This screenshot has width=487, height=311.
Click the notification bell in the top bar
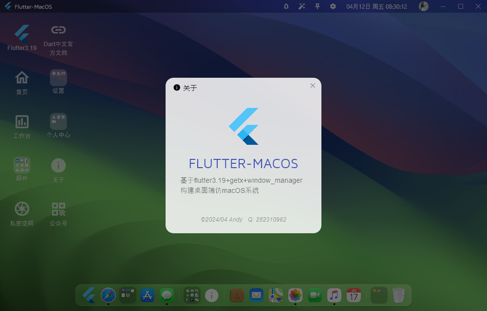click(286, 6)
